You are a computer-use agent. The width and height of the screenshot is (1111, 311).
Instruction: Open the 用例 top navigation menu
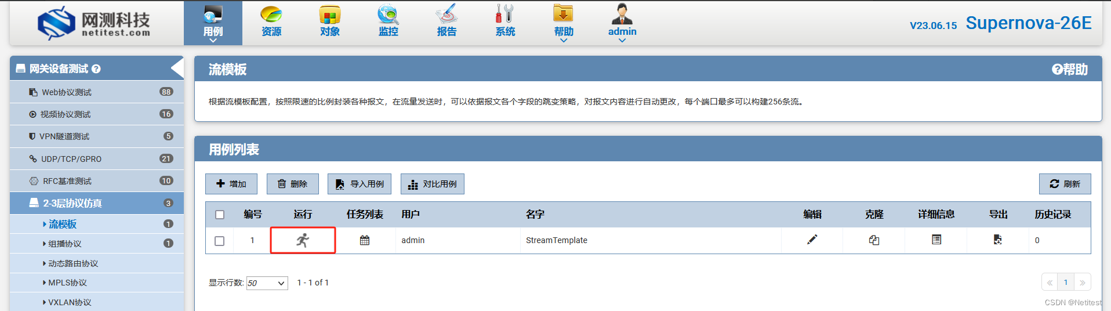coord(213,23)
